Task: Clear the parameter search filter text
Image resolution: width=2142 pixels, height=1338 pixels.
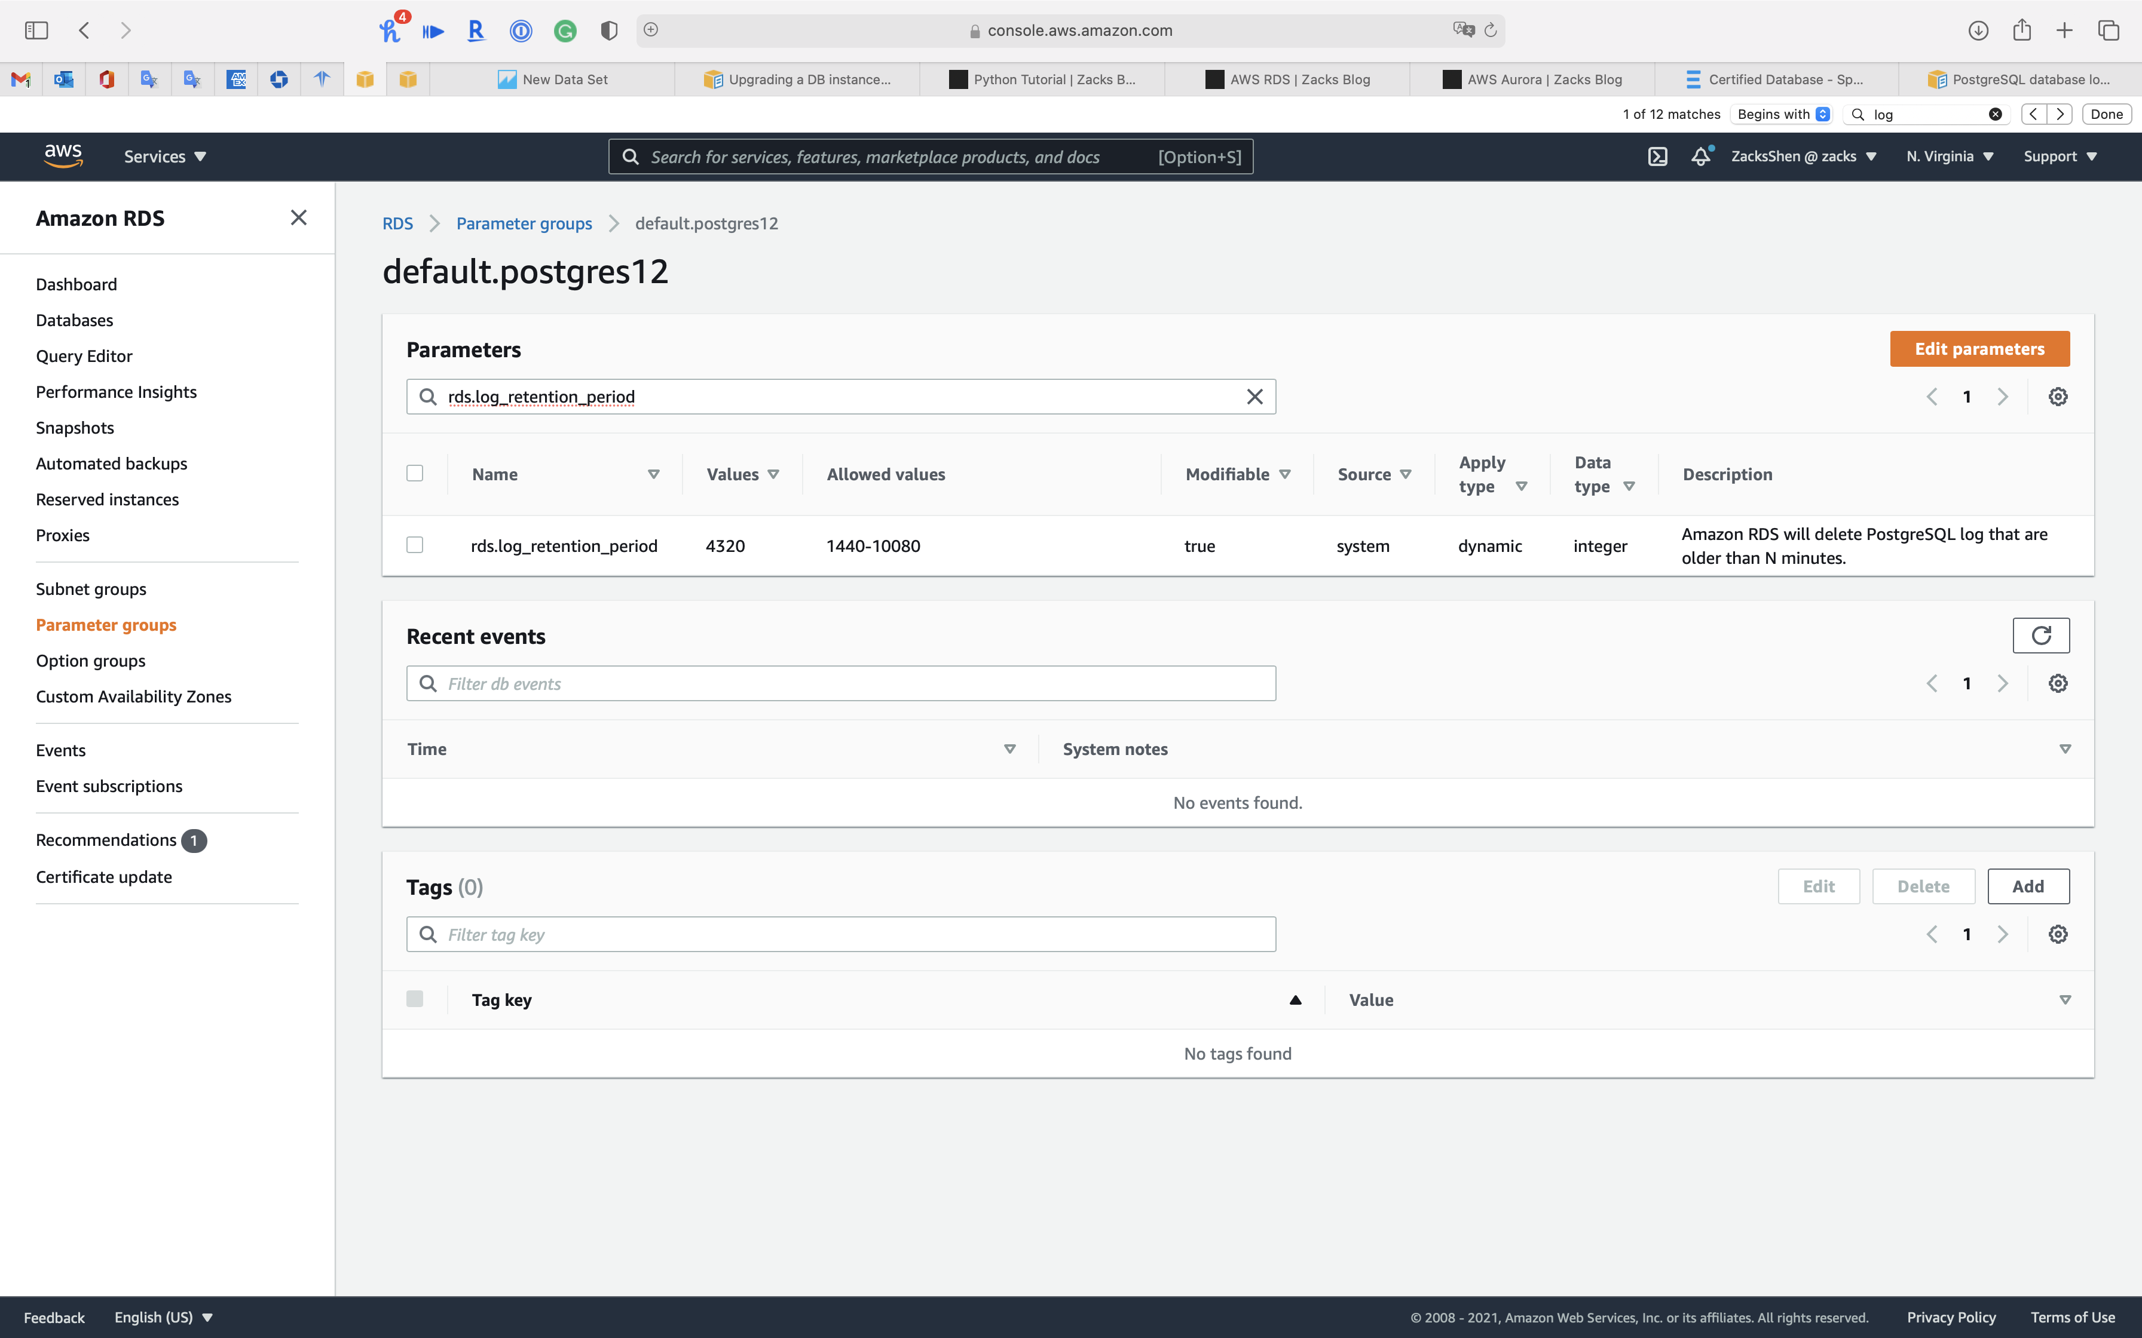Action: point(1254,397)
